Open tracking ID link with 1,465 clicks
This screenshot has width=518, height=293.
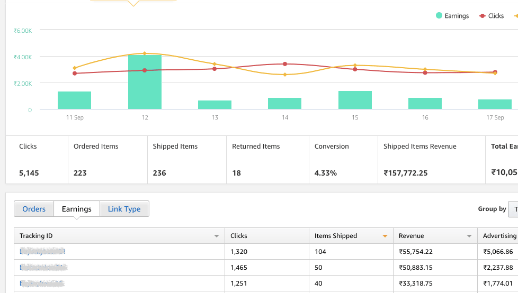coord(43,268)
